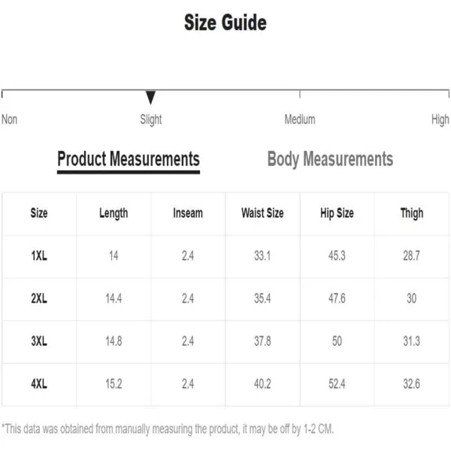
Task: Click the High stretch label
Action: 440,120
